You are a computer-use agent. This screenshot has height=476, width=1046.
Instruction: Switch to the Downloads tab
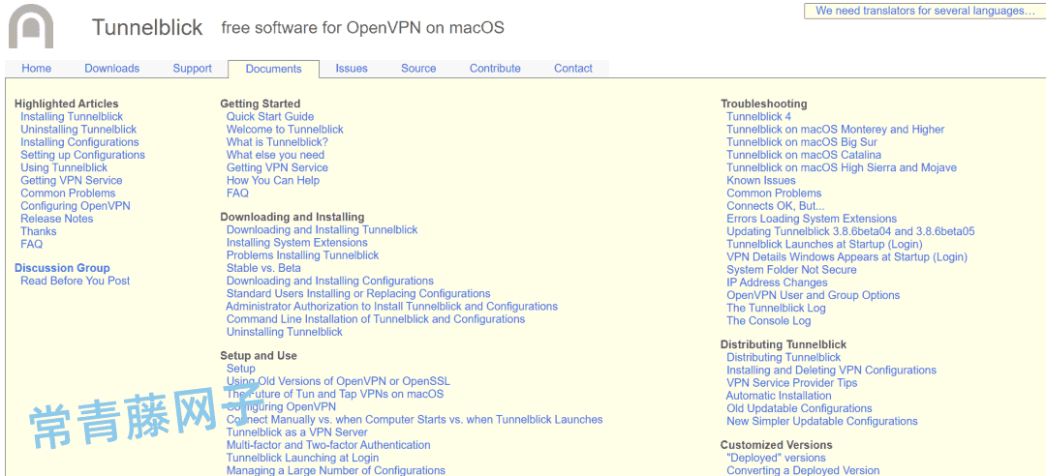pyautogui.click(x=111, y=69)
